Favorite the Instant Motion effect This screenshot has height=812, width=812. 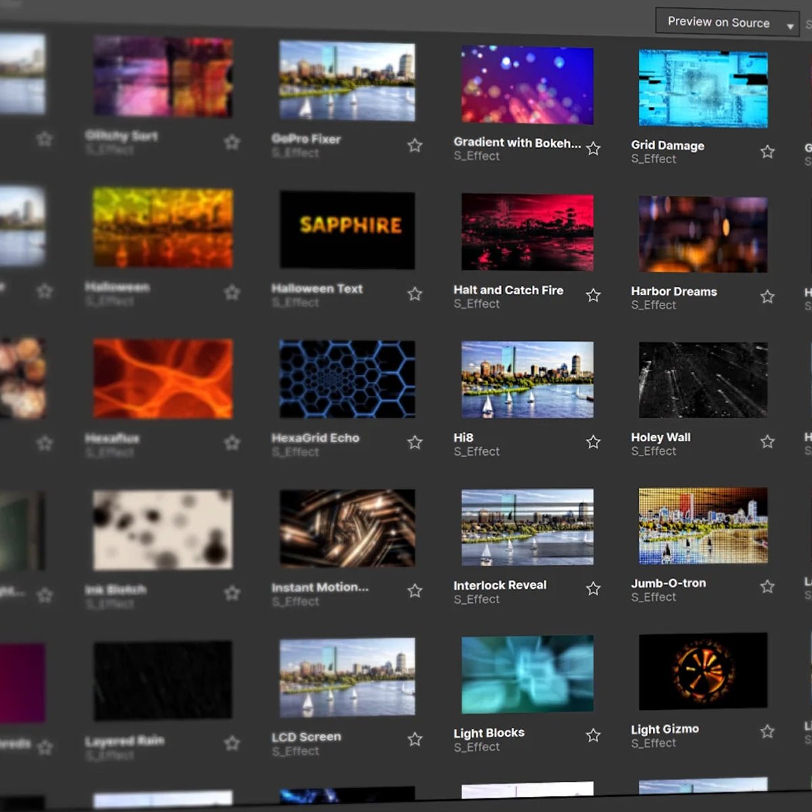point(415,591)
